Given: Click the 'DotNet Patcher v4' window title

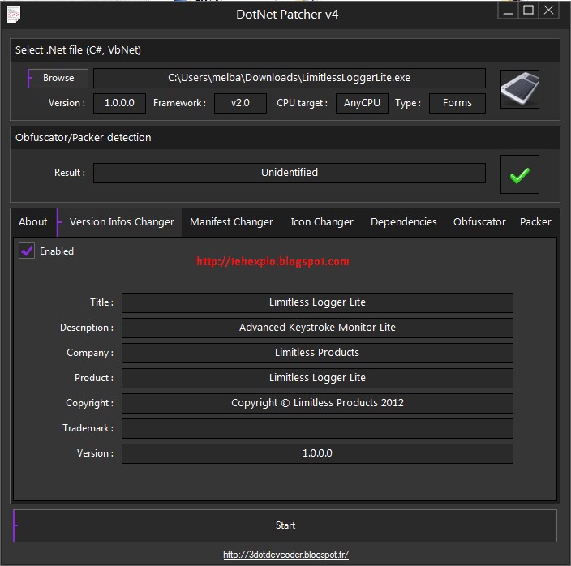Looking at the screenshot, I should [x=287, y=15].
